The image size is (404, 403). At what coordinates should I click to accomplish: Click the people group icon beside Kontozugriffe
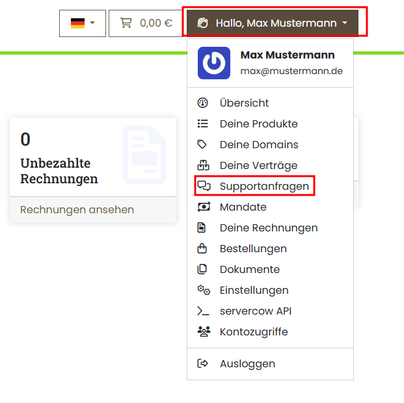(x=204, y=331)
